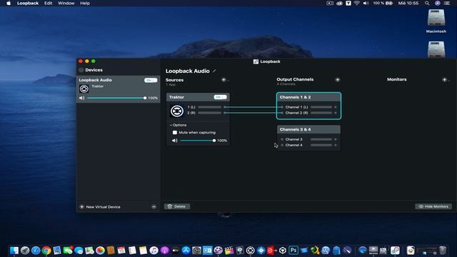The width and height of the screenshot is (457, 257).
Task: Open the Window menu
Action: tap(66, 3)
